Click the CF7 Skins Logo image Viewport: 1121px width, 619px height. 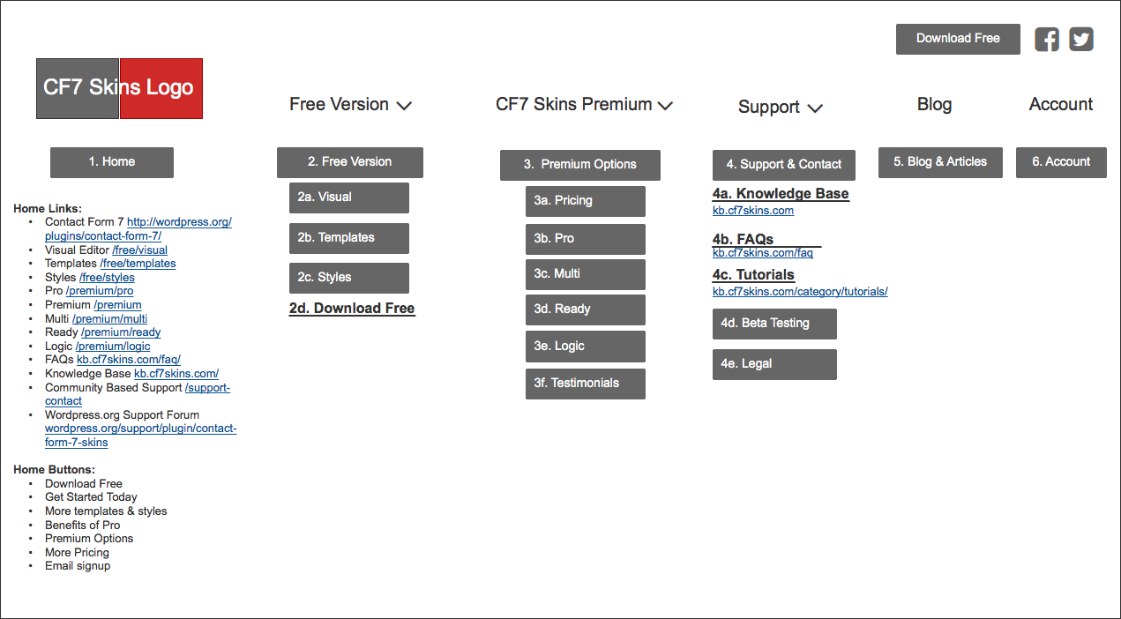(119, 88)
